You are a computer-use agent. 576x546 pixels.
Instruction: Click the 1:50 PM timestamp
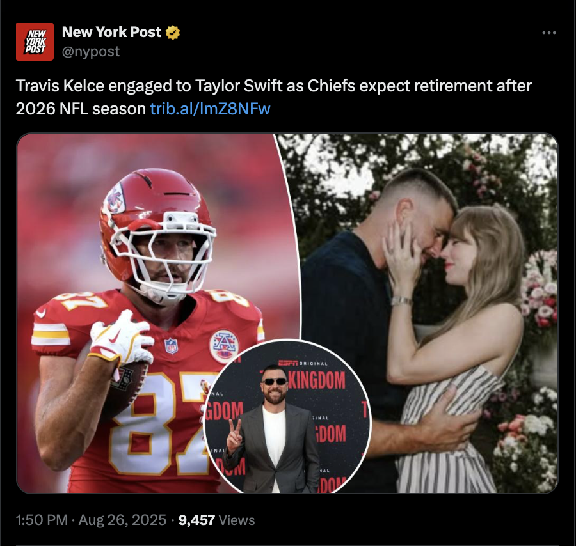[x=42, y=520]
